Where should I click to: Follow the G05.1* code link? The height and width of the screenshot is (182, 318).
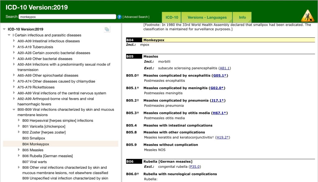(x=220, y=76)
